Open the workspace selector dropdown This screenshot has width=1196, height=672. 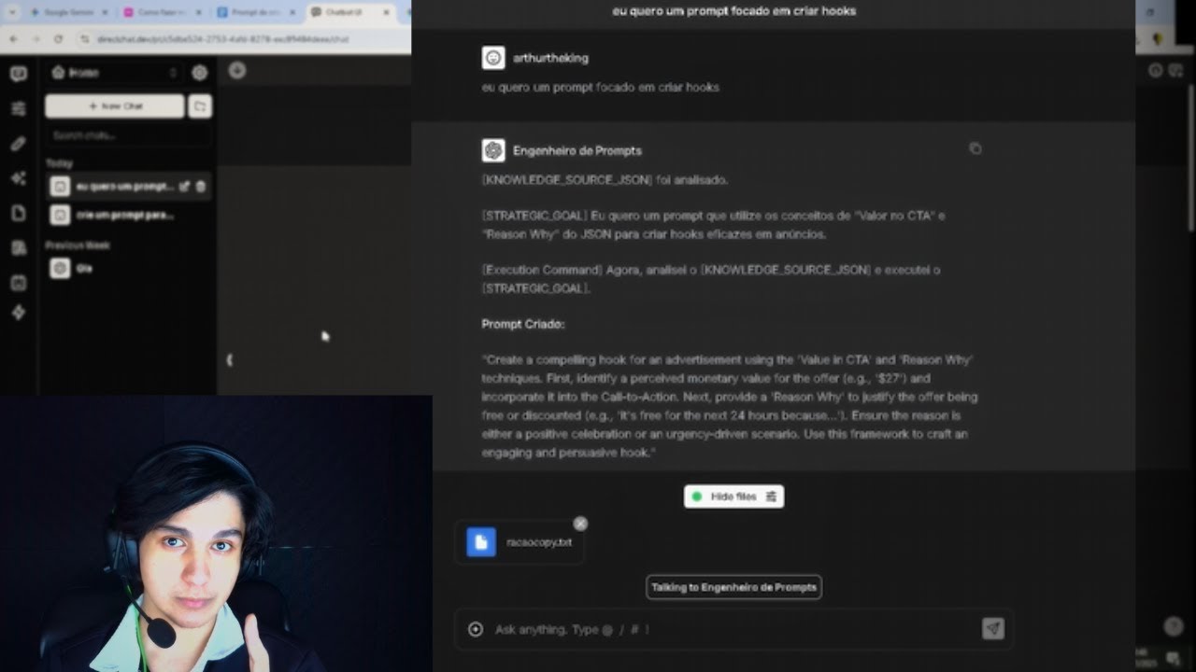pyautogui.click(x=114, y=73)
